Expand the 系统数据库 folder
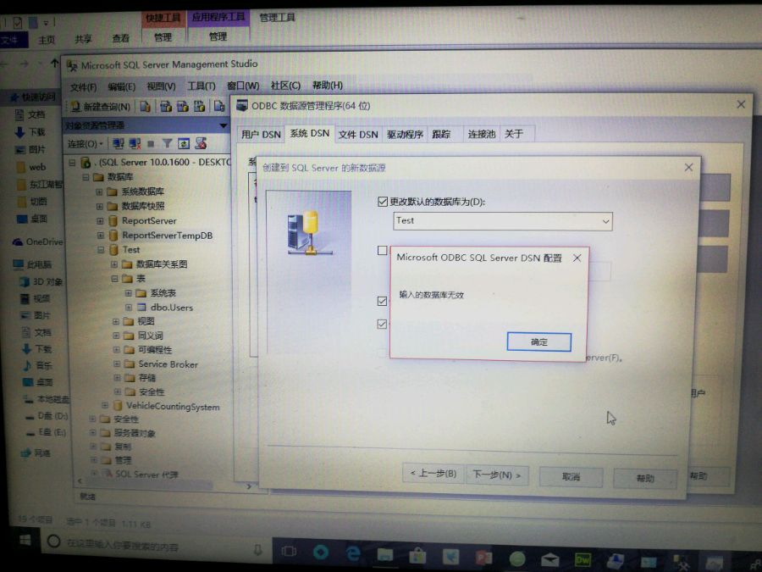Screen dimensions: 762x572 (x=99, y=192)
